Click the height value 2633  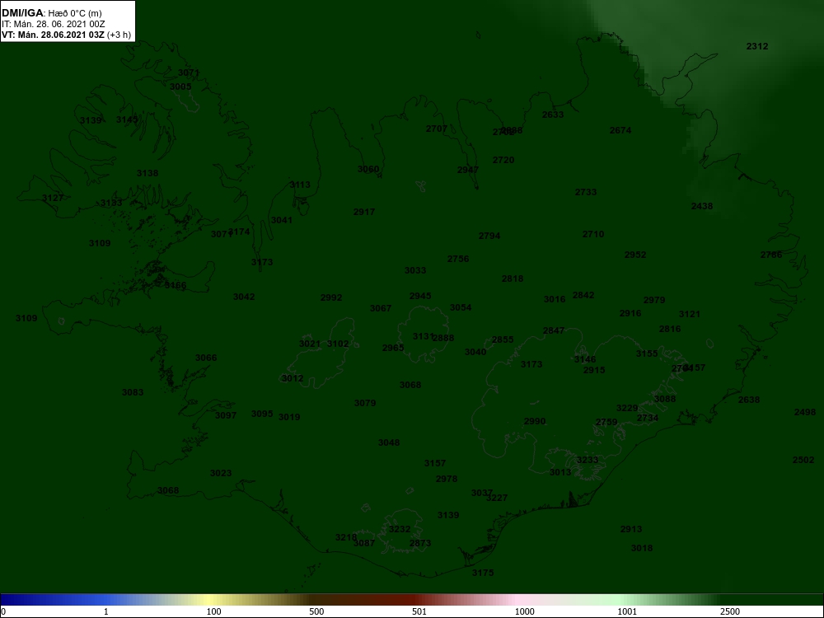[x=553, y=115]
